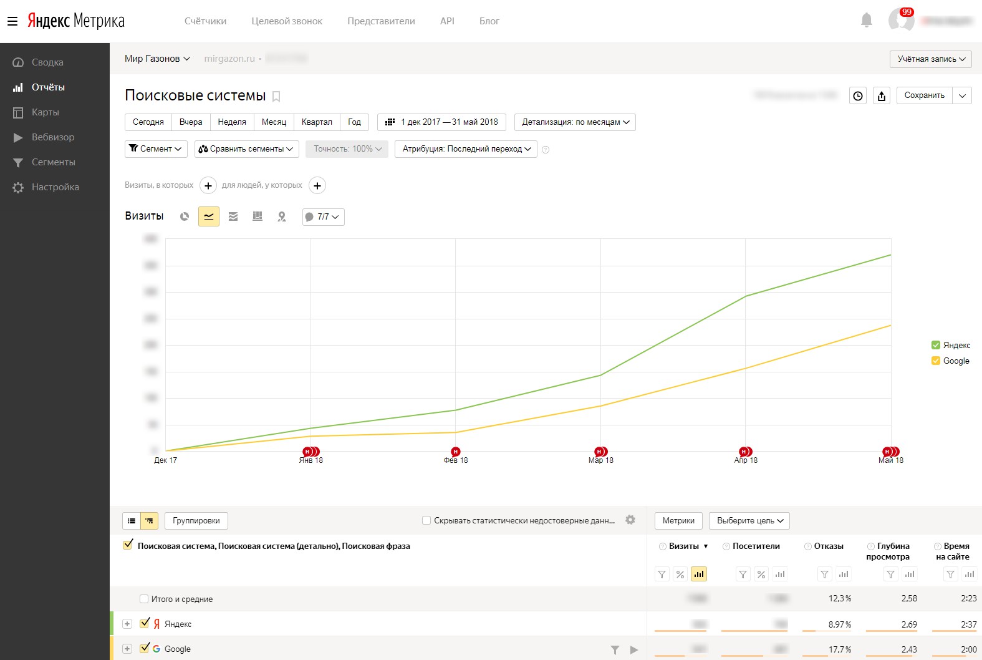The height and width of the screenshot is (660, 982).
Task: Uncheck the Google row checkbox
Action: 145,648
